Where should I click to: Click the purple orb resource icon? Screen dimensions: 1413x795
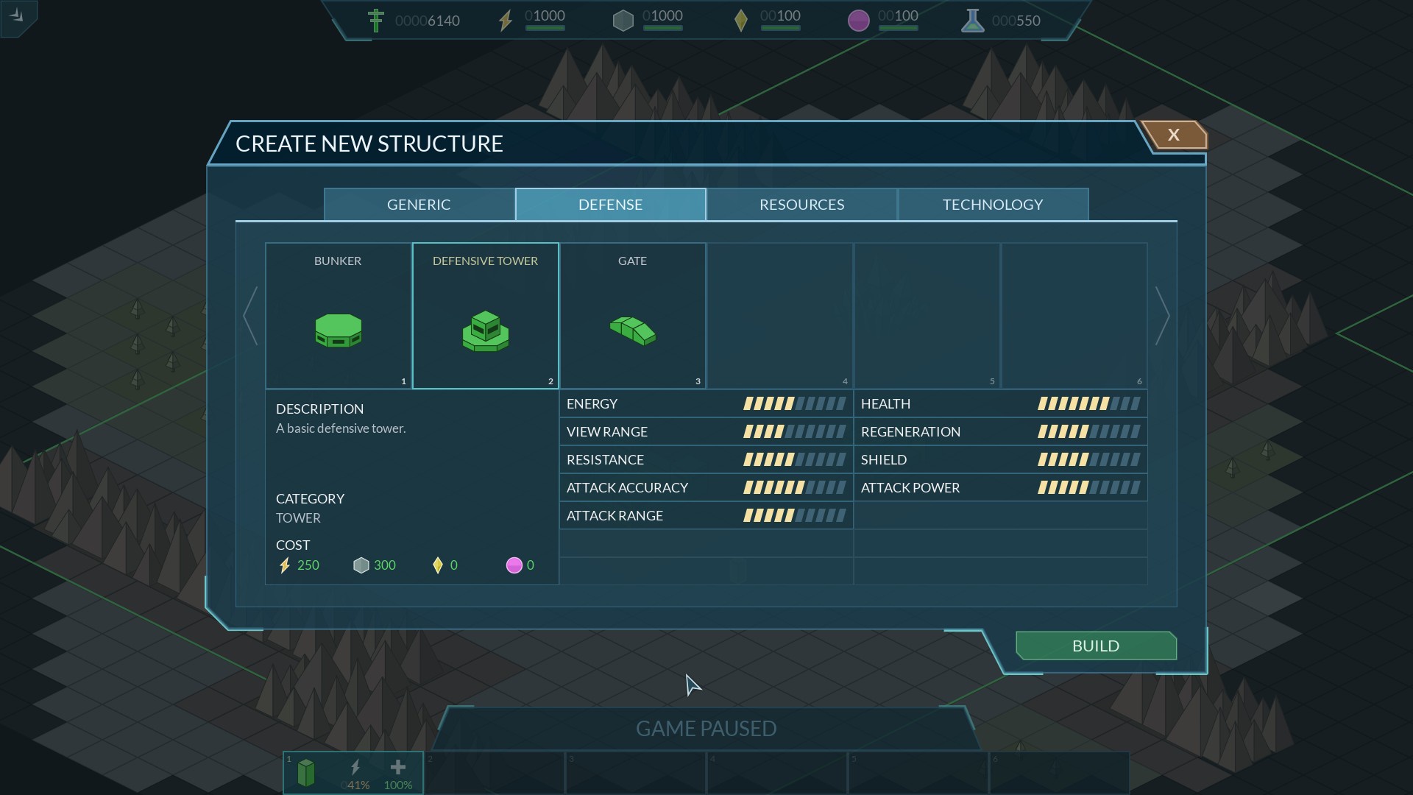[x=858, y=21]
